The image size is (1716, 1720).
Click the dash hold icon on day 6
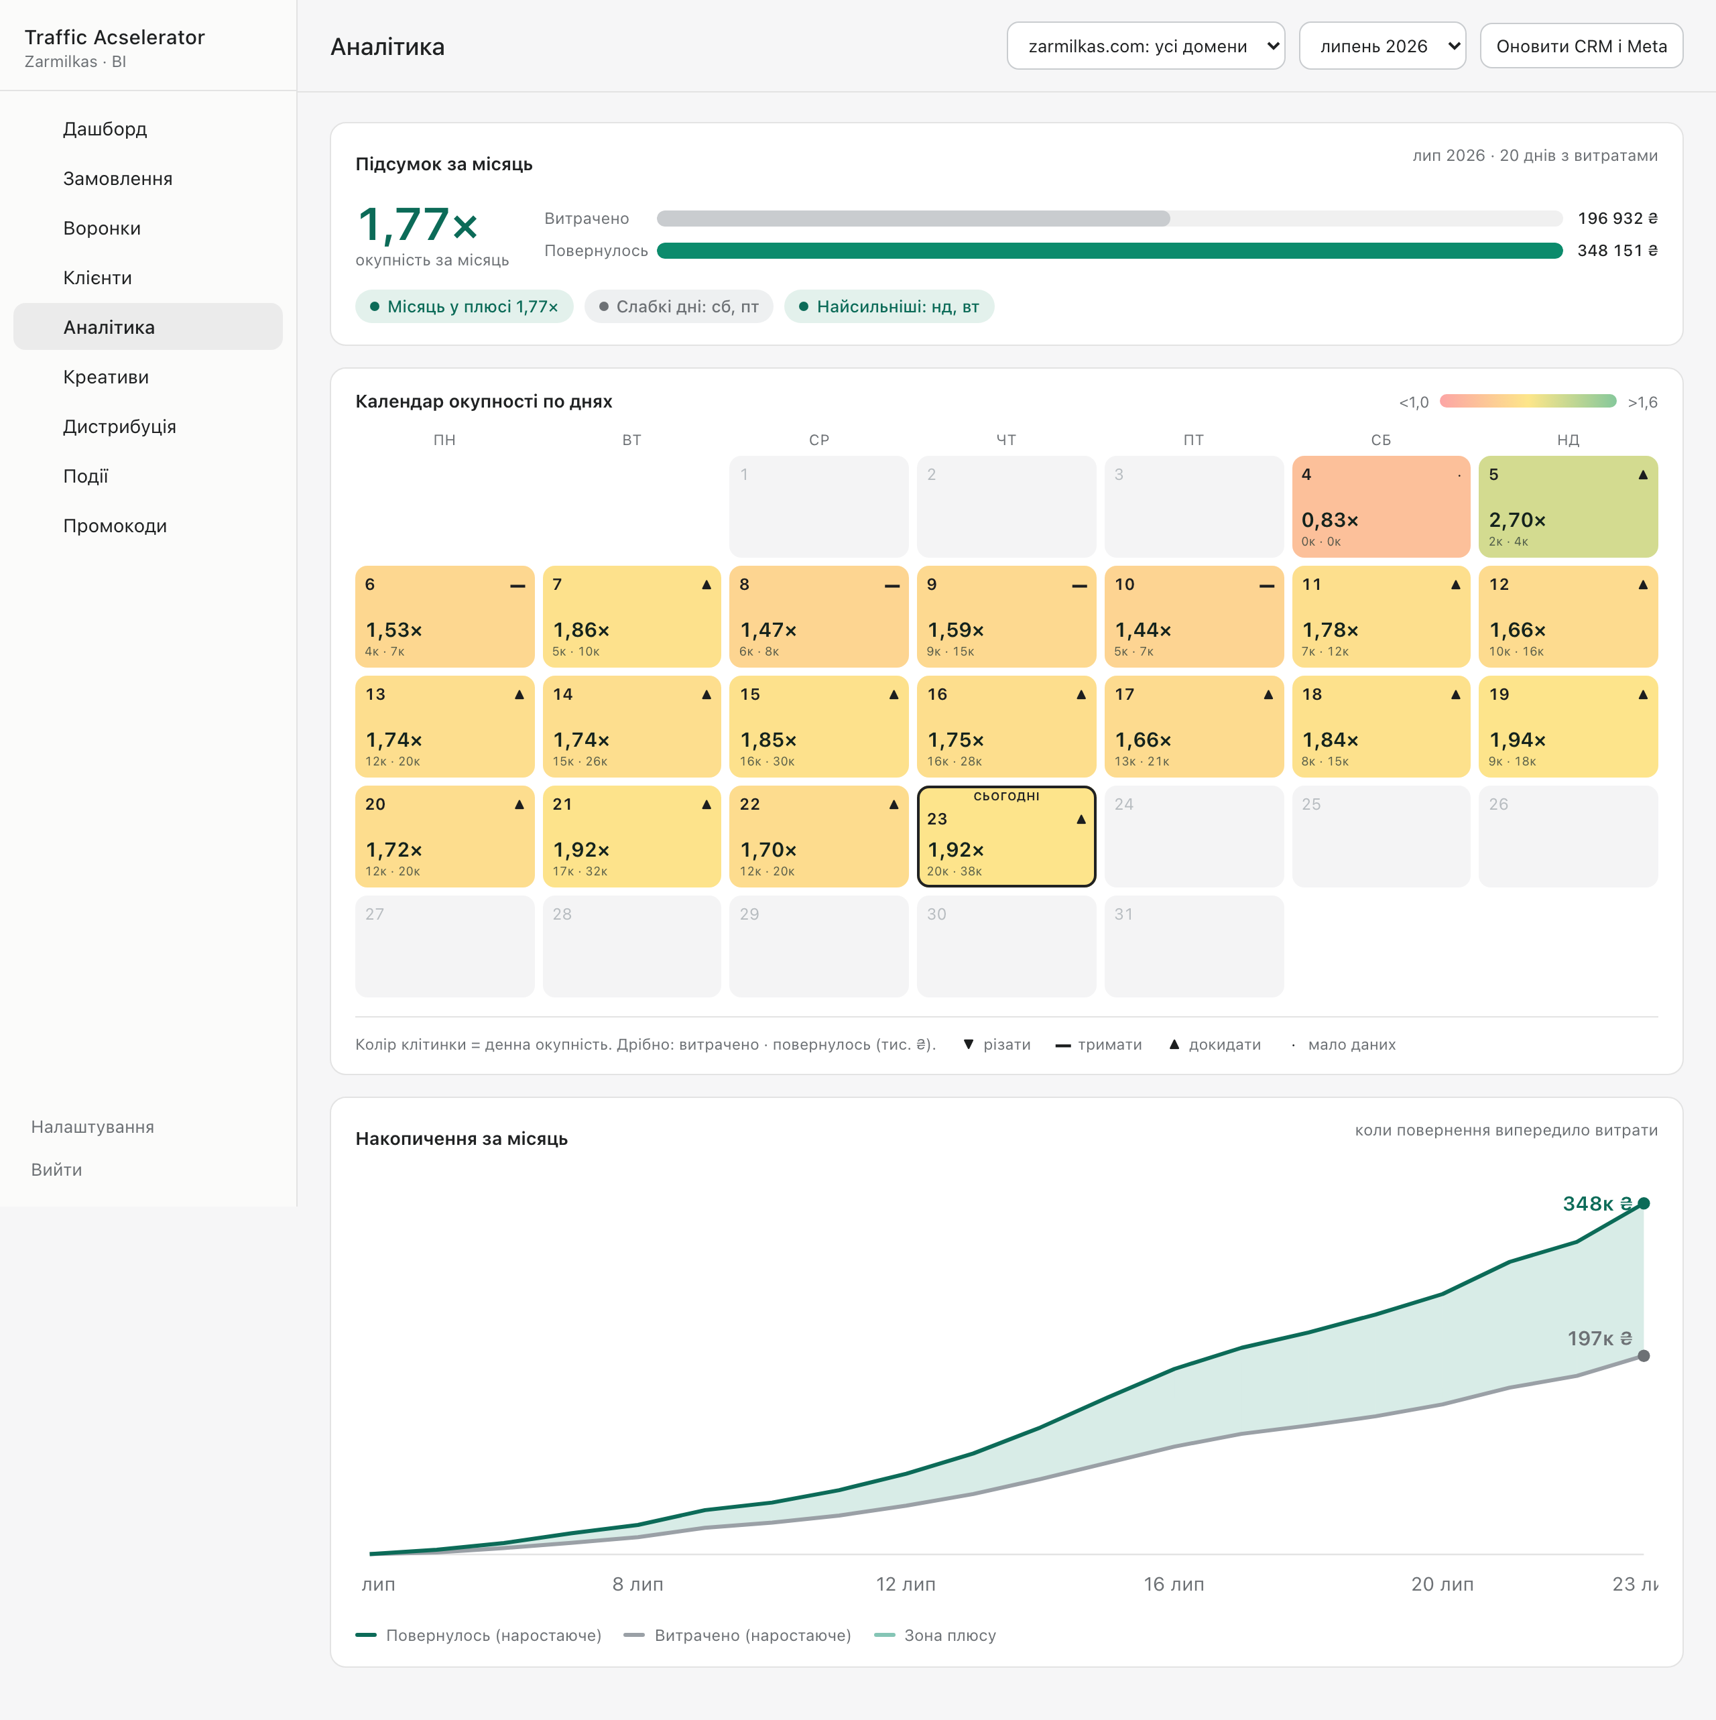(x=517, y=585)
